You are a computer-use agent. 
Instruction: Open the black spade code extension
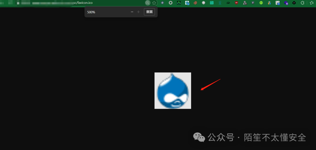tap(294, 3)
